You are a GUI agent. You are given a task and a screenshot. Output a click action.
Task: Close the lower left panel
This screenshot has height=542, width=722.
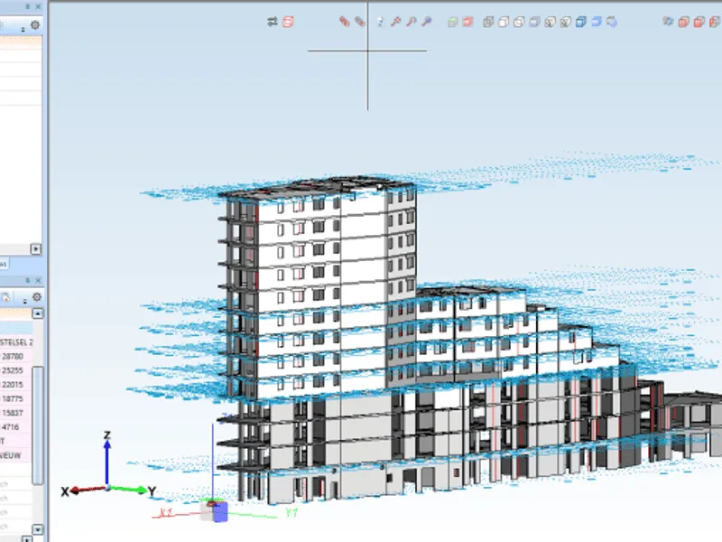coord(38,280)
